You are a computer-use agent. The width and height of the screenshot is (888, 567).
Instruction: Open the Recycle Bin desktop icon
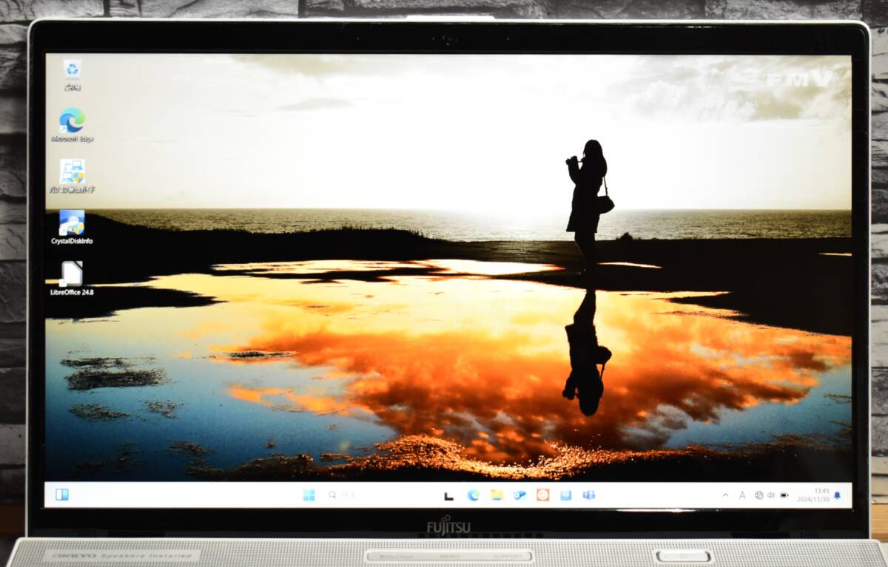(x=72, y=70)
